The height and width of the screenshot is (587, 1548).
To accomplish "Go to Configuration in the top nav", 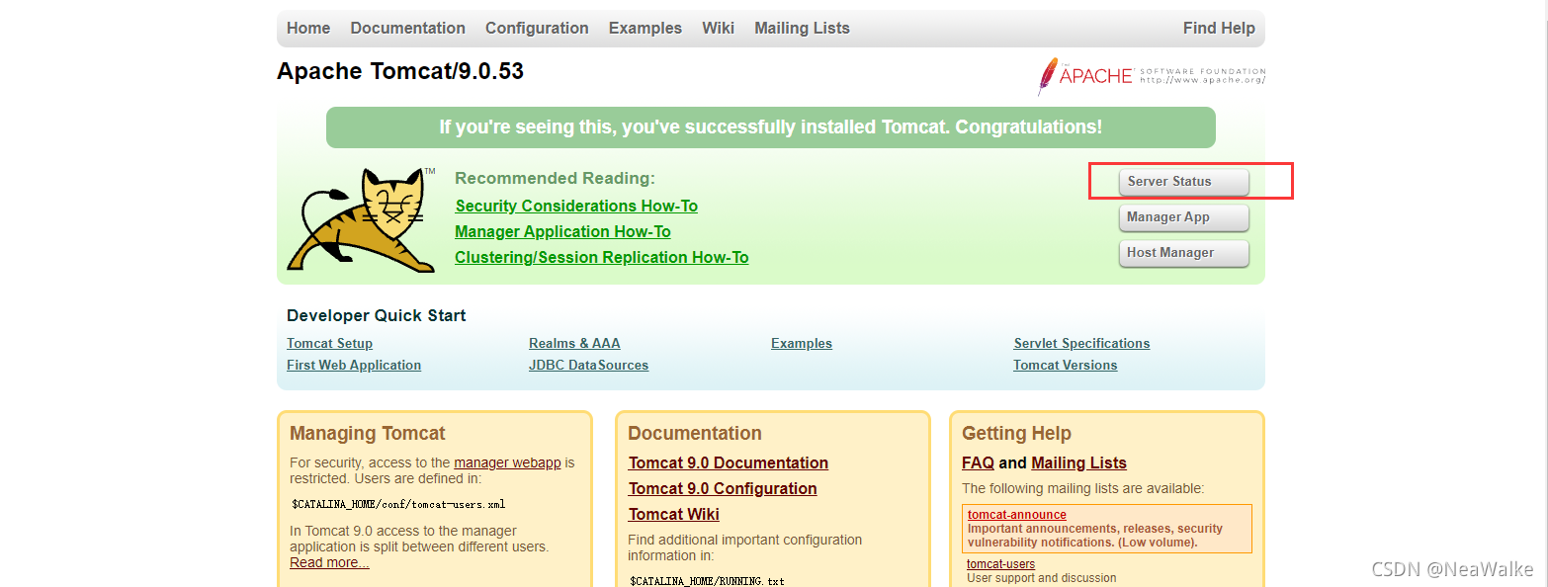I will point(537,29).
